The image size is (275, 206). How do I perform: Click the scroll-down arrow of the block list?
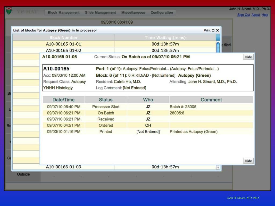pos(218,167)
